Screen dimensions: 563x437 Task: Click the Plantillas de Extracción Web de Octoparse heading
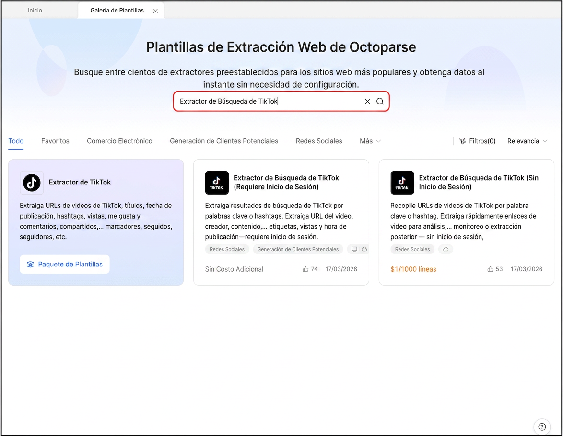281,47
